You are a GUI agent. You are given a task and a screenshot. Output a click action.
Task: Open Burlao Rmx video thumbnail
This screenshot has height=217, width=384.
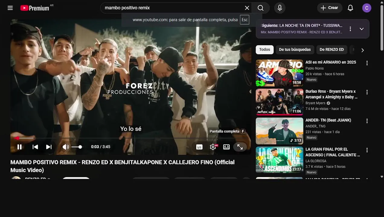[x=280, y=102]
